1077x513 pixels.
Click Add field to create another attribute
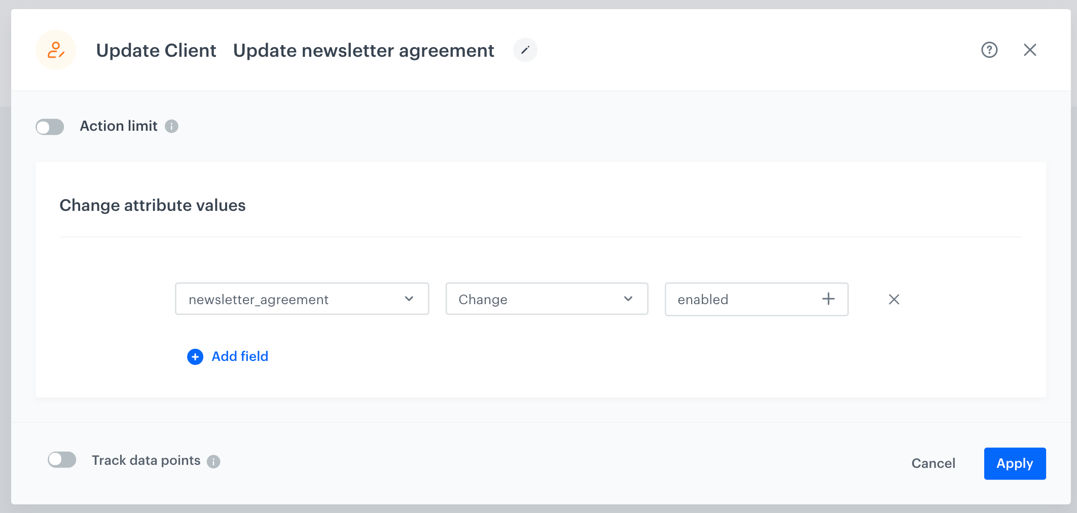click(239, 356)
